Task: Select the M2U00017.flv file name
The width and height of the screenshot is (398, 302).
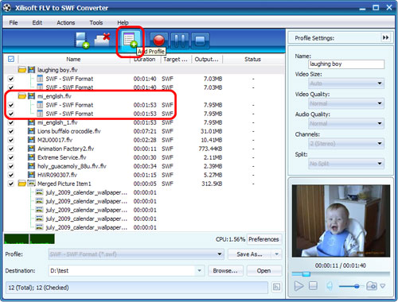Action: [55, 140]
